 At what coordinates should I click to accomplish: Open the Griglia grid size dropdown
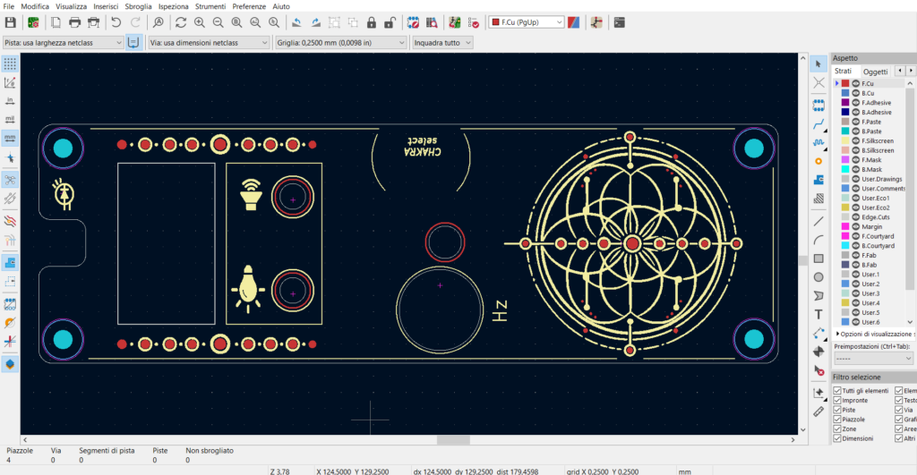pos(340,43)
